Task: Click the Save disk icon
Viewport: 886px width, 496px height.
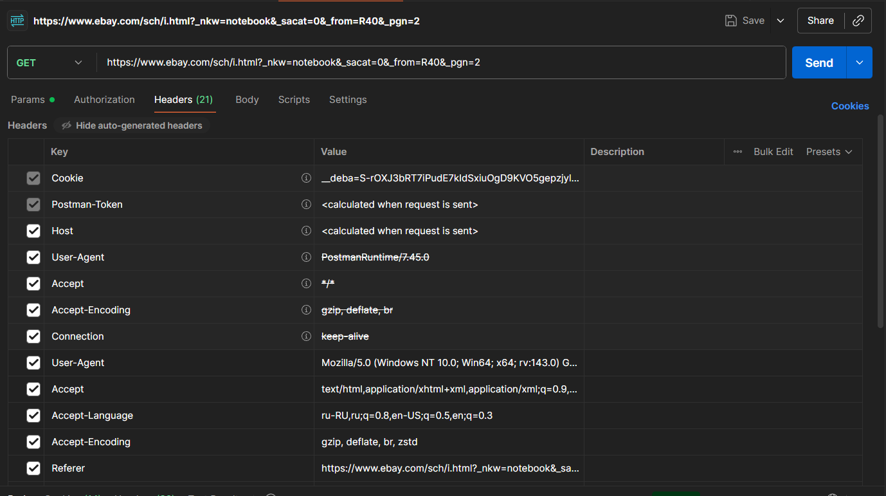Action: pos(730,21)
